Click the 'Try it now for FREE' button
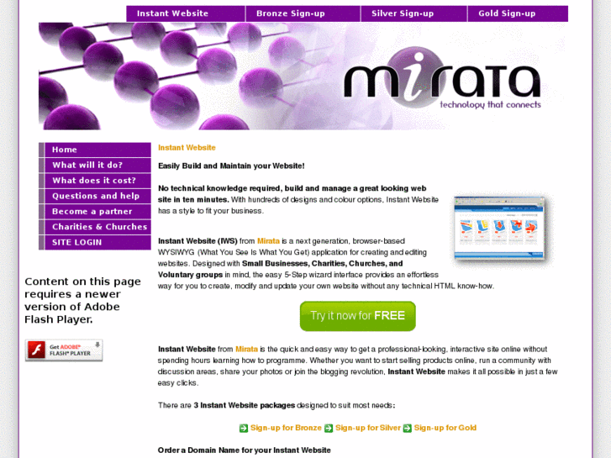Screen dimensions: 611x458 pos(358,316)
